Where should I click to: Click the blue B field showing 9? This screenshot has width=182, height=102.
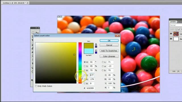click(92, 84)
